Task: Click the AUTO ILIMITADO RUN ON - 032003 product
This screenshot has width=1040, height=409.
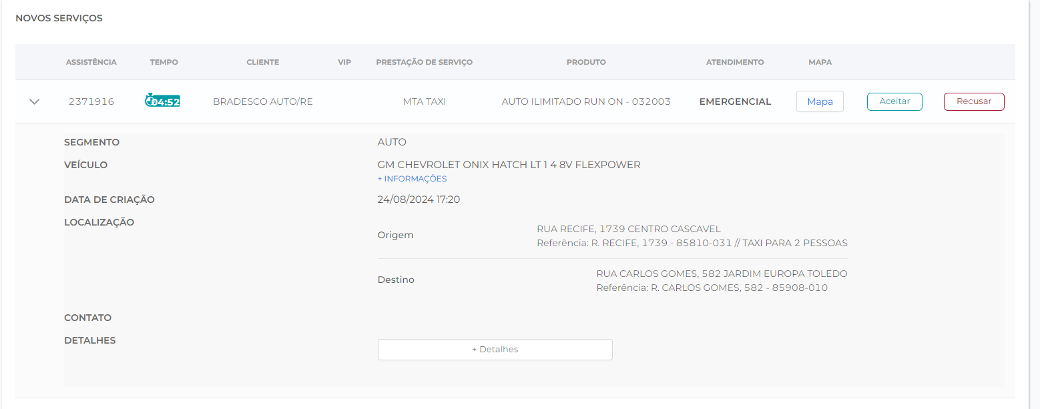Action: (586, 101)
